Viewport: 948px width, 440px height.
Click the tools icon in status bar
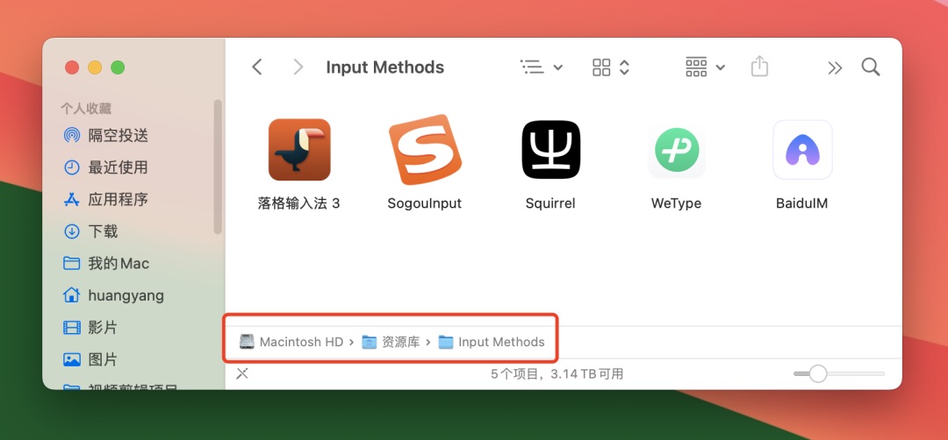[x=242, y=373]
